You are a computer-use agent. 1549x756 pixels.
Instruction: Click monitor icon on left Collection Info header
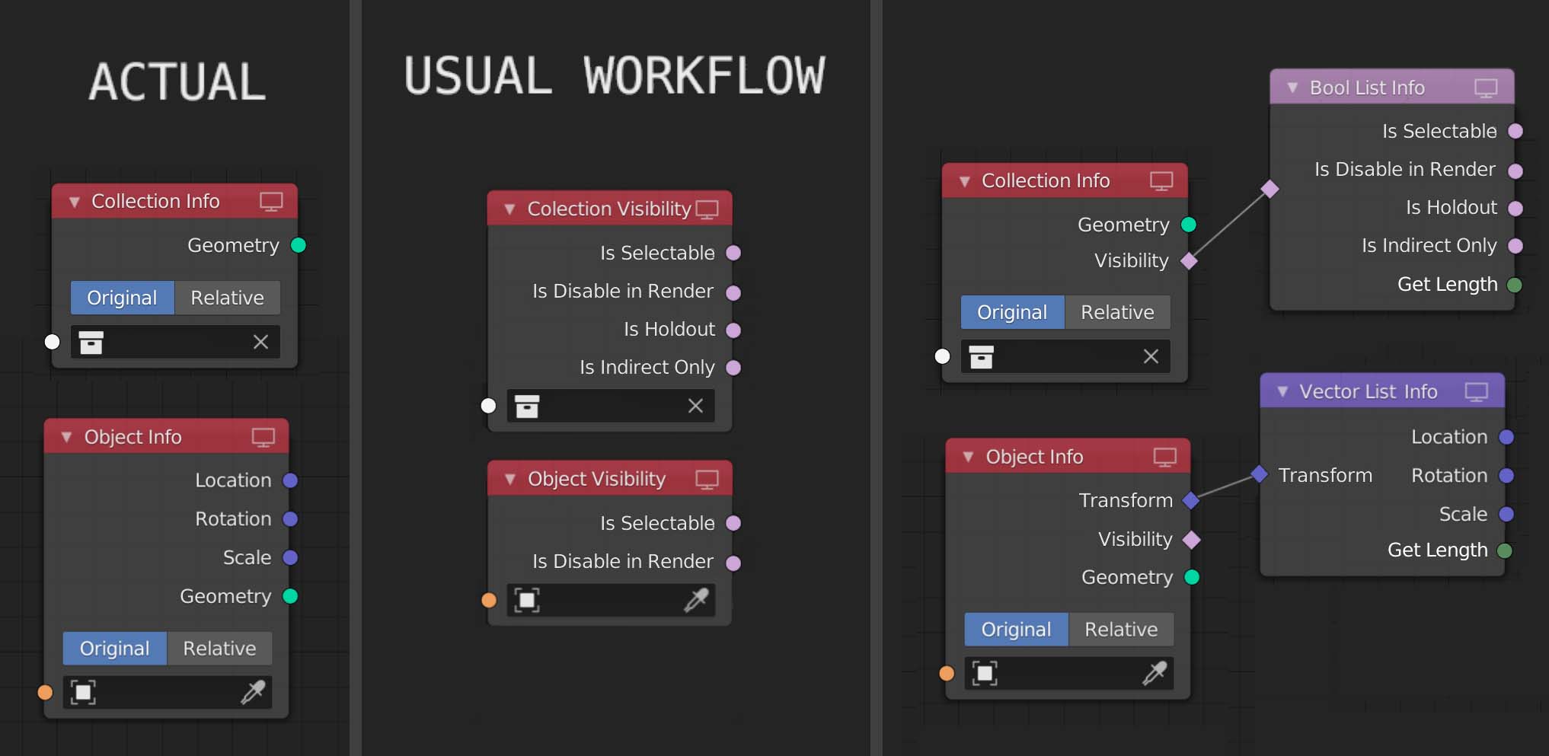(x=271, y=202)
